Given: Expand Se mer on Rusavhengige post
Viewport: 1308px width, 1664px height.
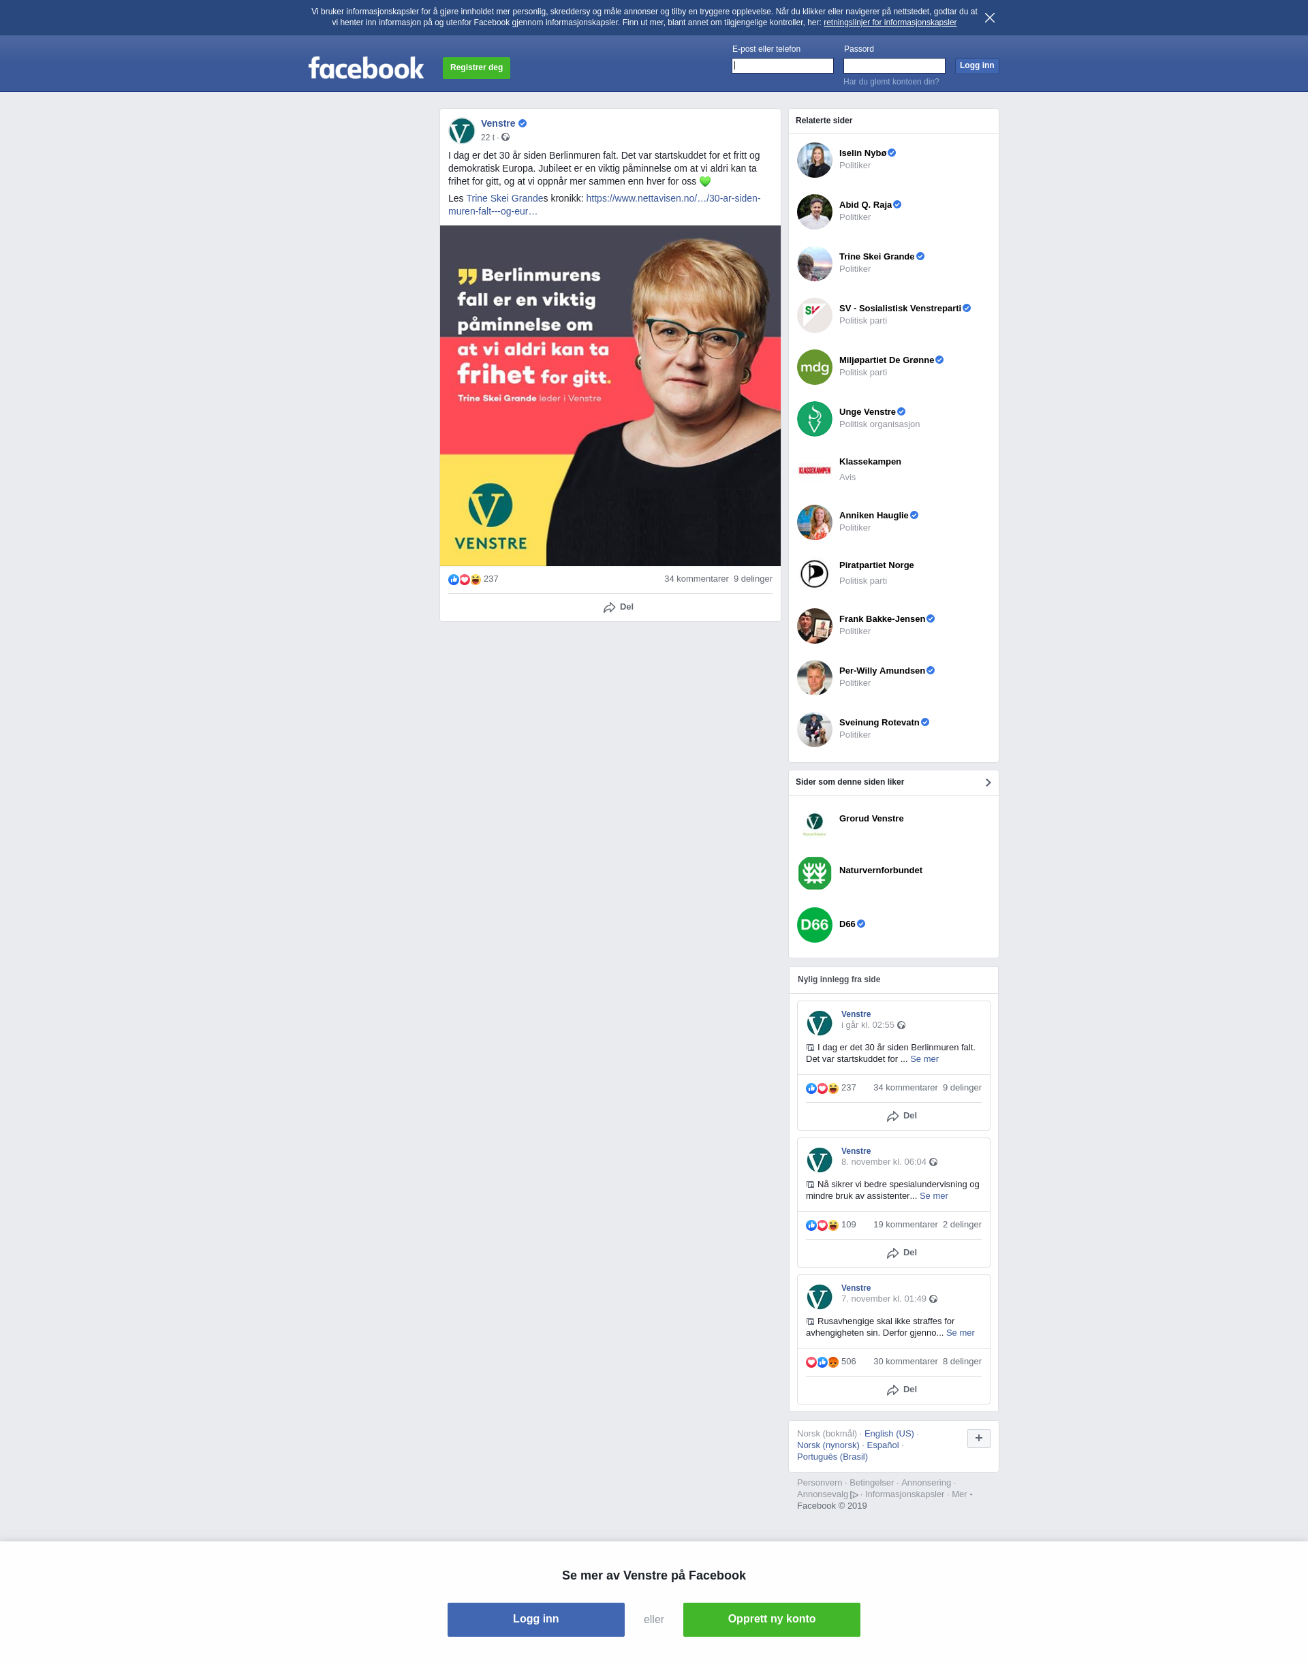Looking at the screenshot, I should (960, 1332).
